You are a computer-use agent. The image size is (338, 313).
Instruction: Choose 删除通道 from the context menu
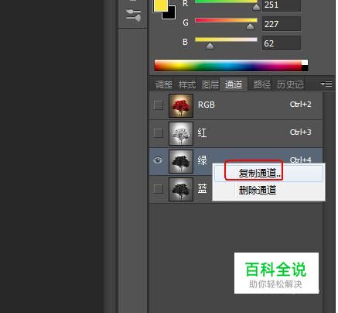[x=268, y=191]
